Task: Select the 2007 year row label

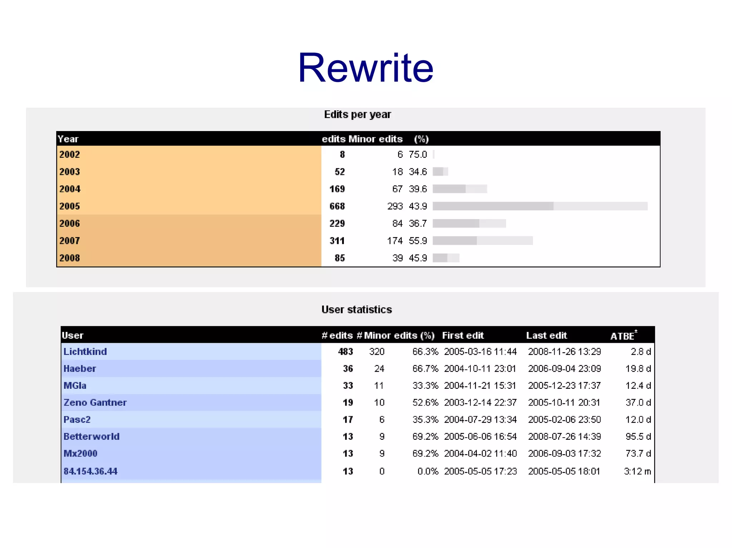Action: click(70, 241)
